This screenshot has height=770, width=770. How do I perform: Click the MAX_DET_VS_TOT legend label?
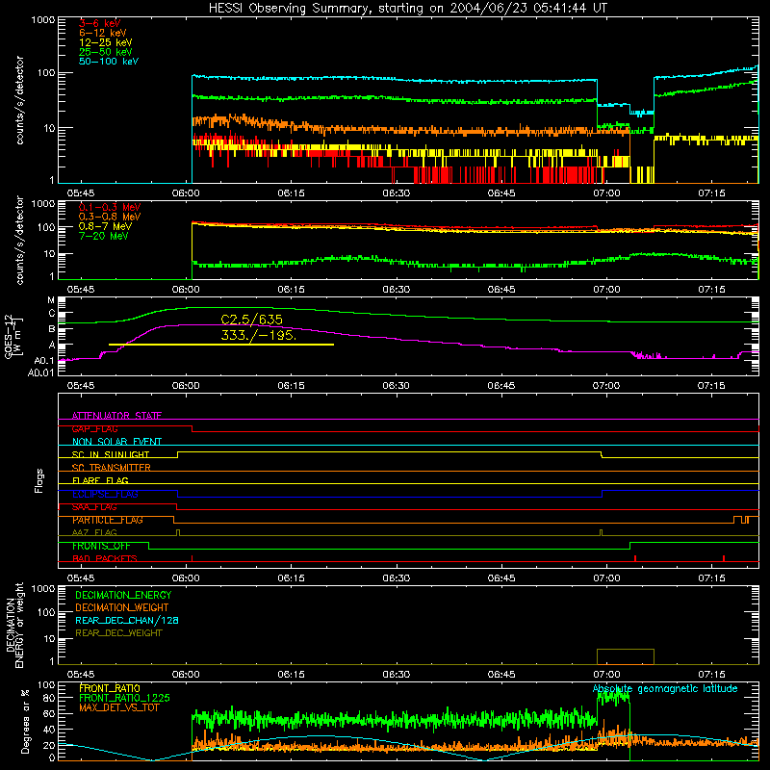click(x=119, y=707)
